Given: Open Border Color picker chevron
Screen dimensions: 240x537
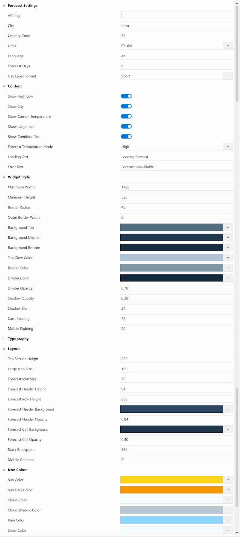Looking at the screenshot, I should [228, 268].
